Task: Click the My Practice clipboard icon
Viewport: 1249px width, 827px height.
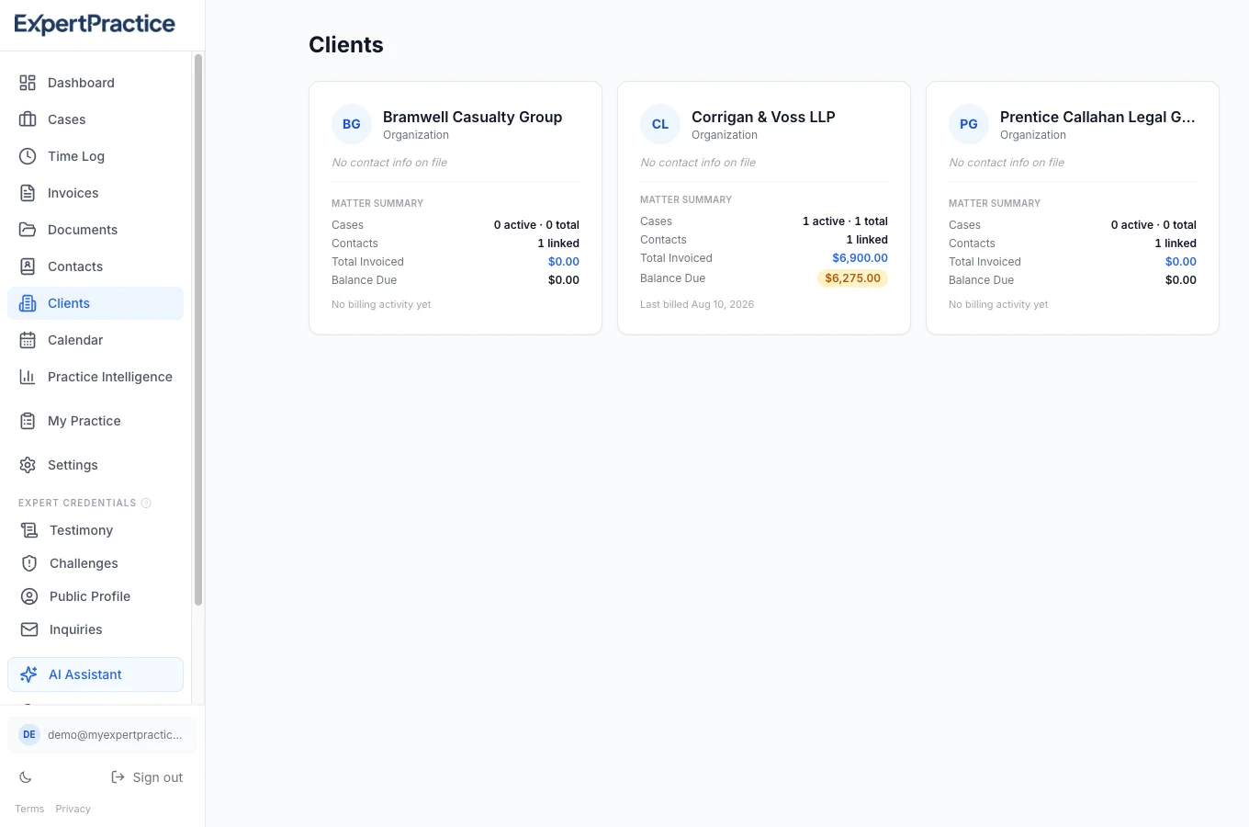Action: click(x=28, y=421)
